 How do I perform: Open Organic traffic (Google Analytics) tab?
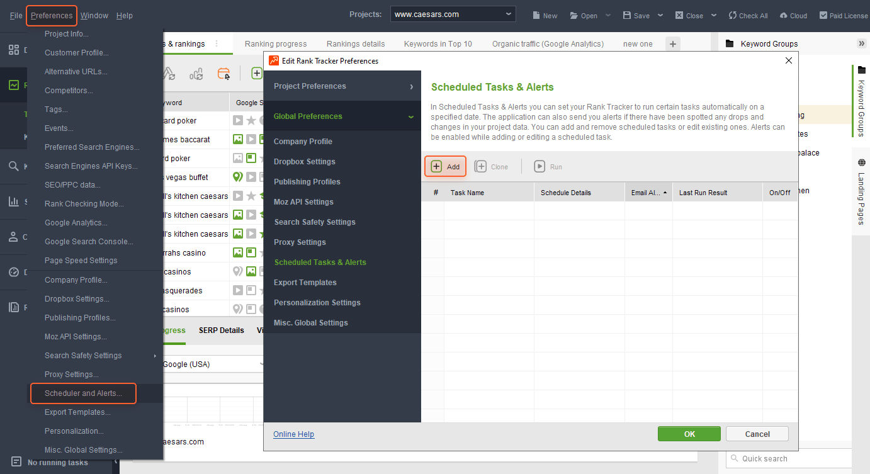(548, 44)
